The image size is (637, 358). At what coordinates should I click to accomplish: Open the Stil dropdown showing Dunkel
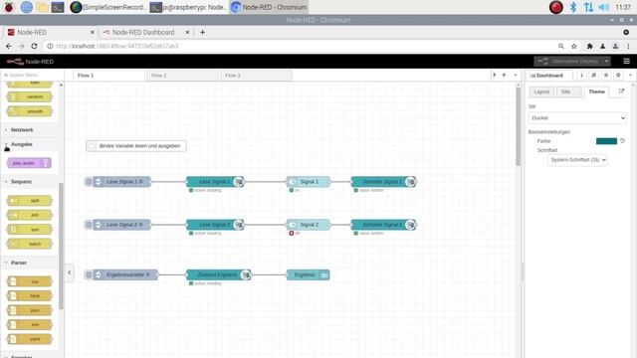[x=577, y=118]
